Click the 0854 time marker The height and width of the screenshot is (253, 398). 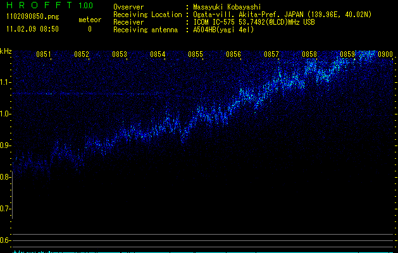158,54
